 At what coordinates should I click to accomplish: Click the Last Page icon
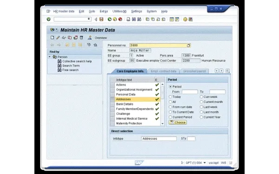click(x=163, y=19)
